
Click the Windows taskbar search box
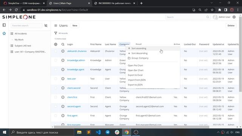(42, 132)
